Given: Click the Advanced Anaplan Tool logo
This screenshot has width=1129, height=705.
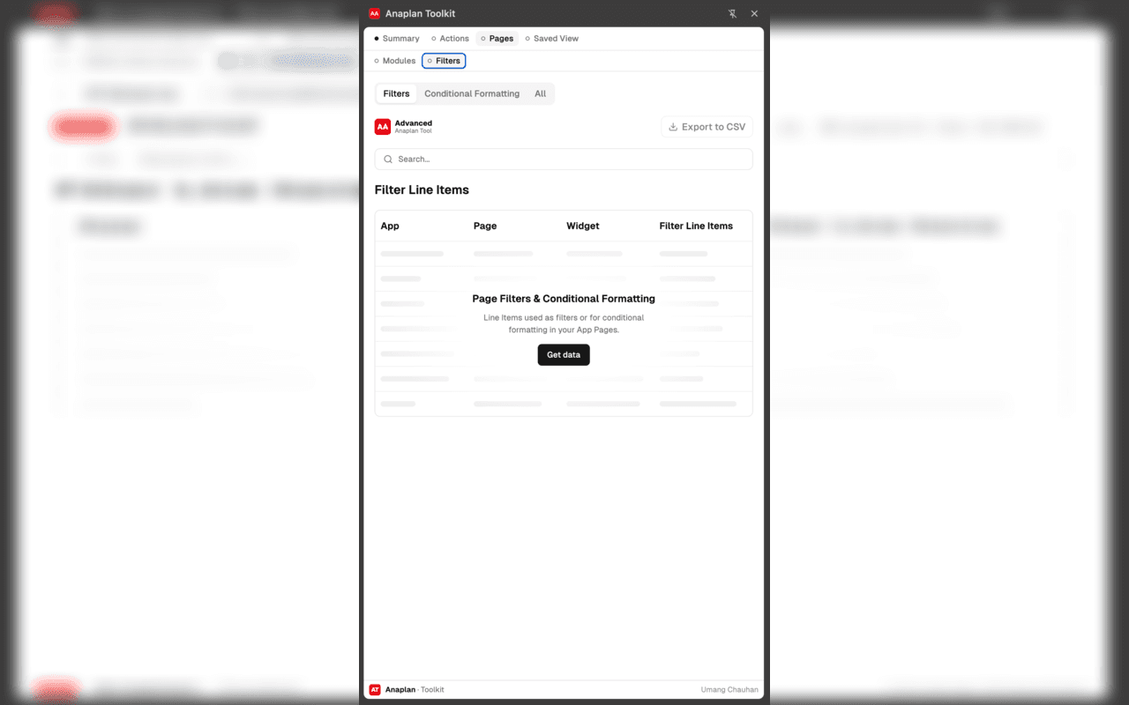Looking at the screenshot, I should coord(383,127).
